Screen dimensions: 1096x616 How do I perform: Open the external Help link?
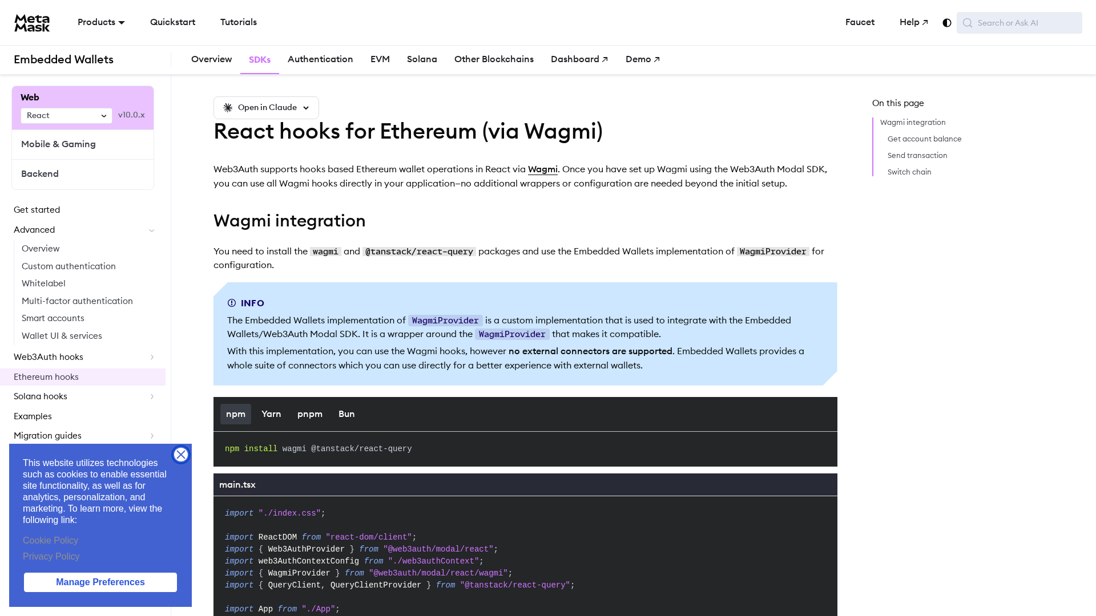tap(914, 22)
